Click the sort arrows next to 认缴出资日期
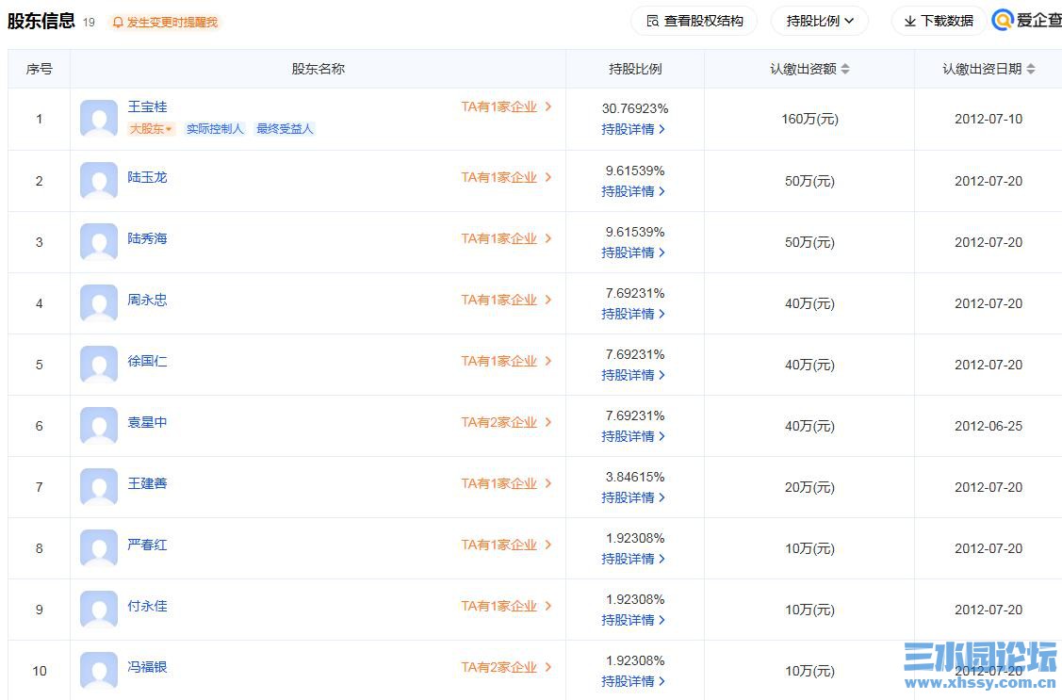This screenshot has height=700, width=1062. (x=1029, y=68)
